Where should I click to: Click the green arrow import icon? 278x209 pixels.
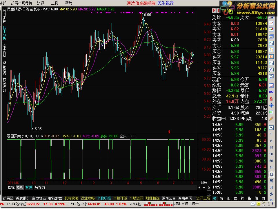[271, 112]
